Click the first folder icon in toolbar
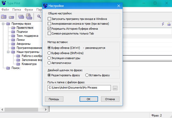Screen dimensions: 172x118 (x=4, y=17)
